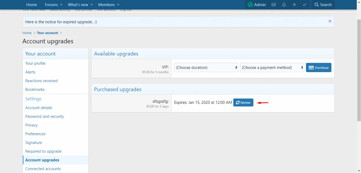The image size is (361, 173).
Task: Click Renew for dfsgsdfg upgrade
Action: 243,103
